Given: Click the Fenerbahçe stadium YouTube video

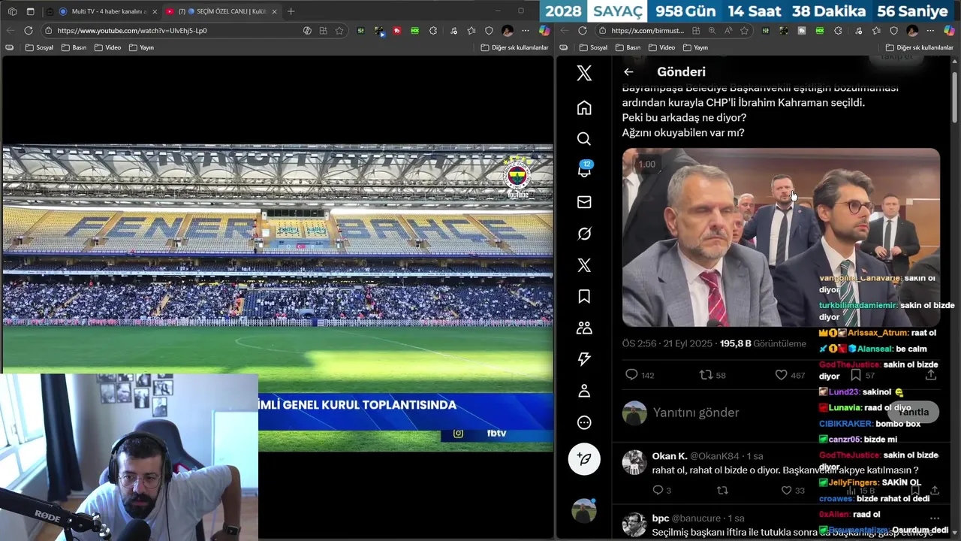Looking at the screenshot, I should click(277, 298).
